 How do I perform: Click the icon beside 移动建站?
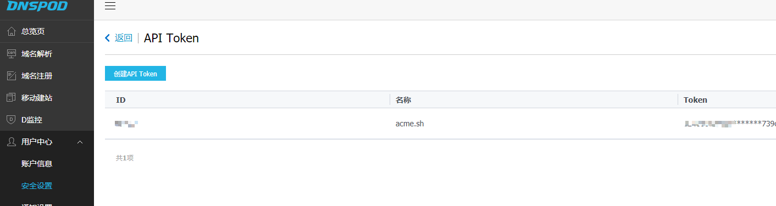[11, 97]
